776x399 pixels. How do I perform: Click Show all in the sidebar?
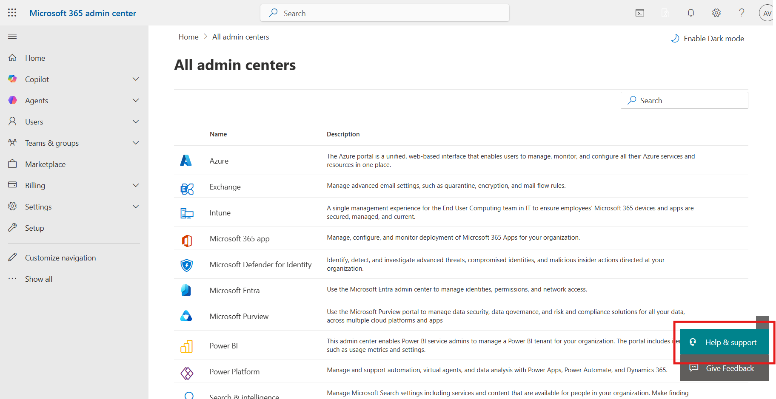(x=38, y=279)
